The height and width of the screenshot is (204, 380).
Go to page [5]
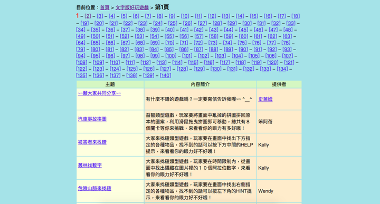pos(124,16)
